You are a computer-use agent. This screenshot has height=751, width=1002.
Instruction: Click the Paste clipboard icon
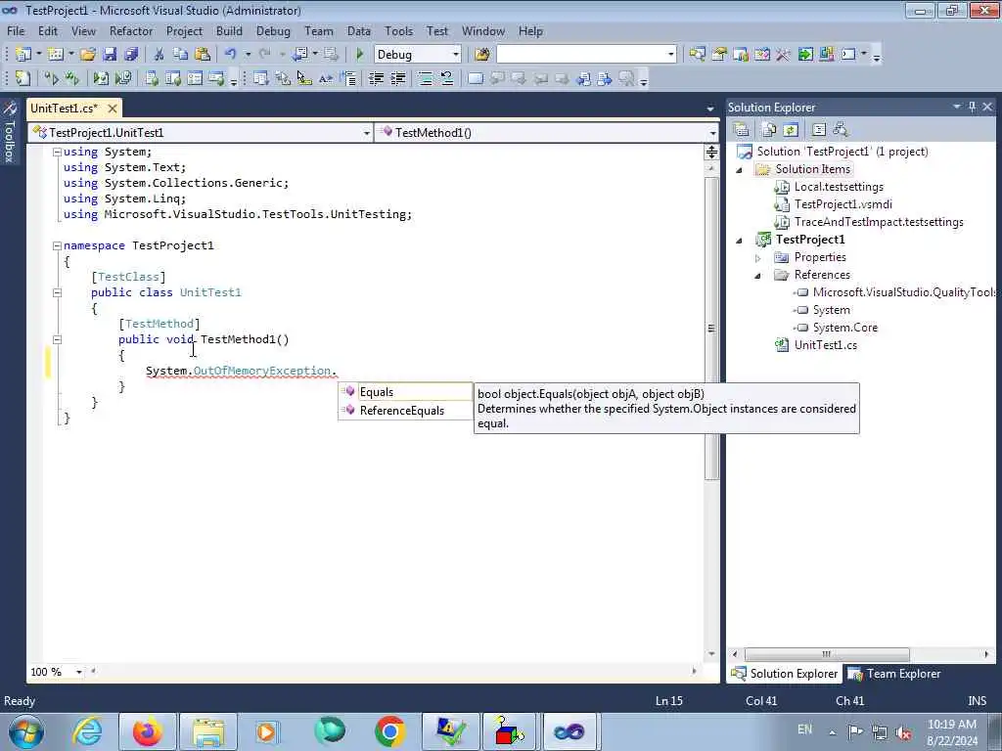tap(203, 55)
